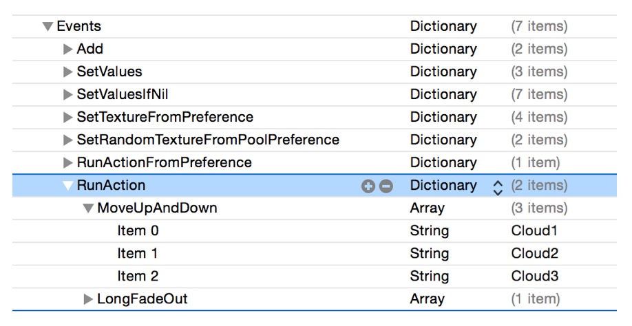
Task: Expand RunActionFromPreference disclosure triangle
Action: click(67, 163)
